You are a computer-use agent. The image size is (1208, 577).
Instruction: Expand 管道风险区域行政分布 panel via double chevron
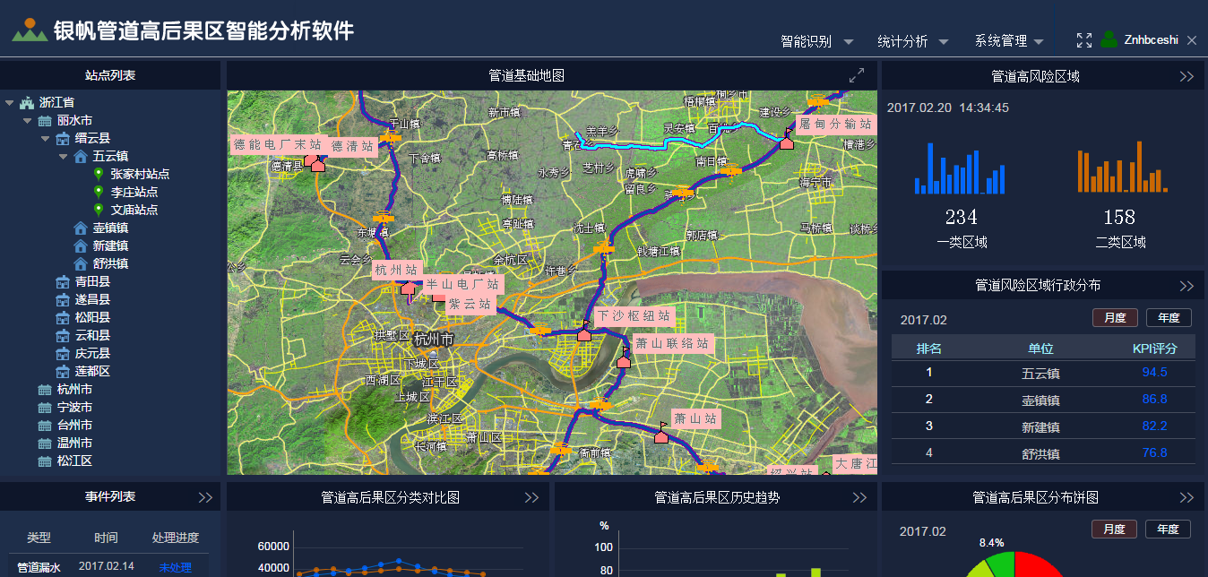pyautogui.click(x=1186, y=286)
